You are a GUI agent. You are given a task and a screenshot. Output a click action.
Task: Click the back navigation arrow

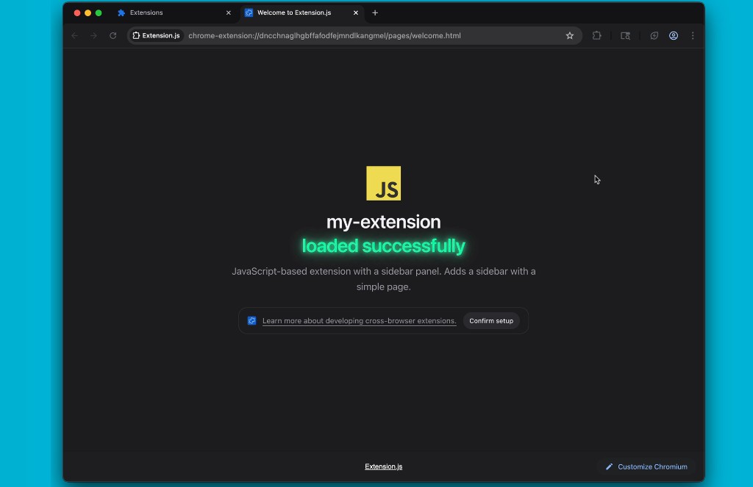point(74,35)
